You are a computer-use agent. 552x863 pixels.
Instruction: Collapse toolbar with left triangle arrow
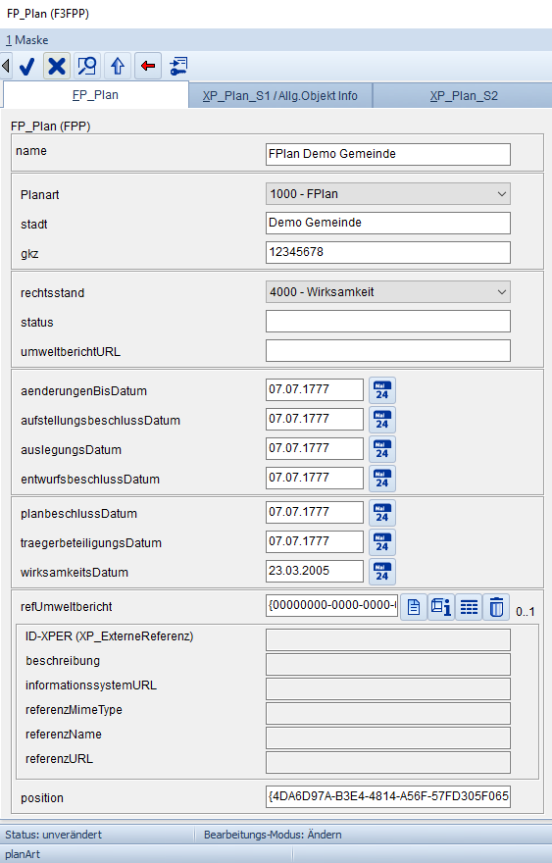(6, 66)
